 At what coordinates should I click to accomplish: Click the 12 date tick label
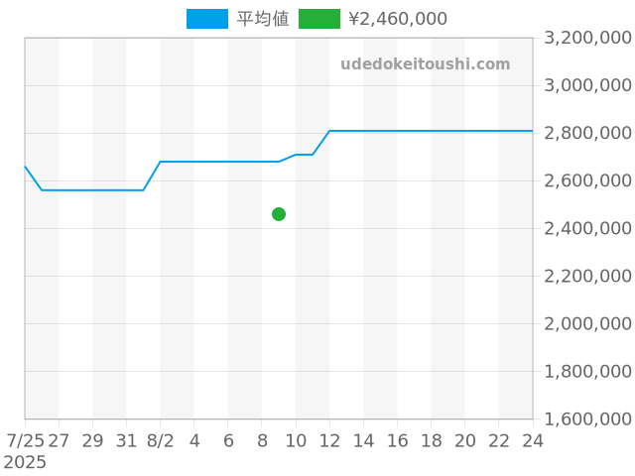pos(329,440)
